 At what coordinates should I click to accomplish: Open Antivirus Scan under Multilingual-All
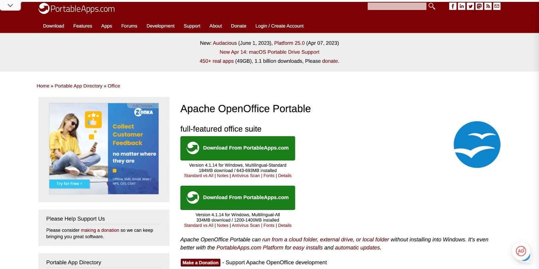pyautogui.click(x=246, y=226)
